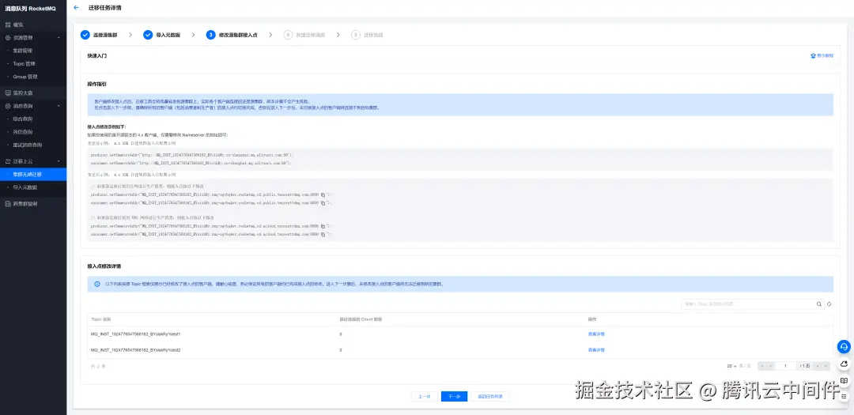Open the 查看详情 link for topic test2
This screenshot has height=415, width=854.
point(596,349)
